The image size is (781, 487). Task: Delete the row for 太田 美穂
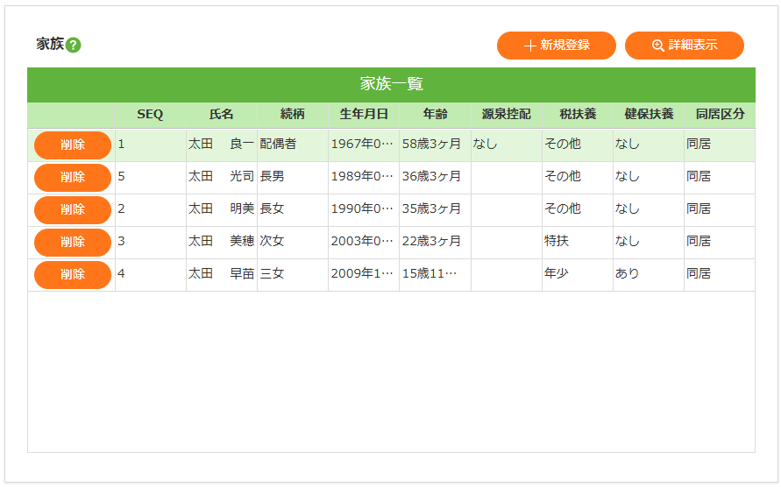point(73,242)
